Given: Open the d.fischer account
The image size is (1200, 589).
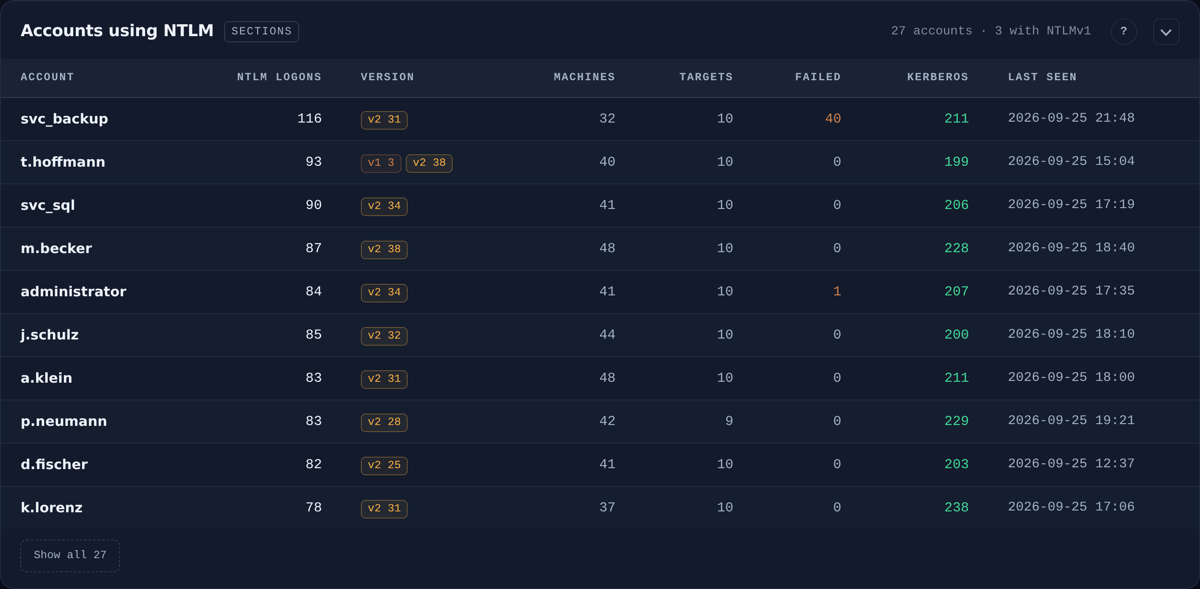Looking at the screenshot, I should (54, 464).
